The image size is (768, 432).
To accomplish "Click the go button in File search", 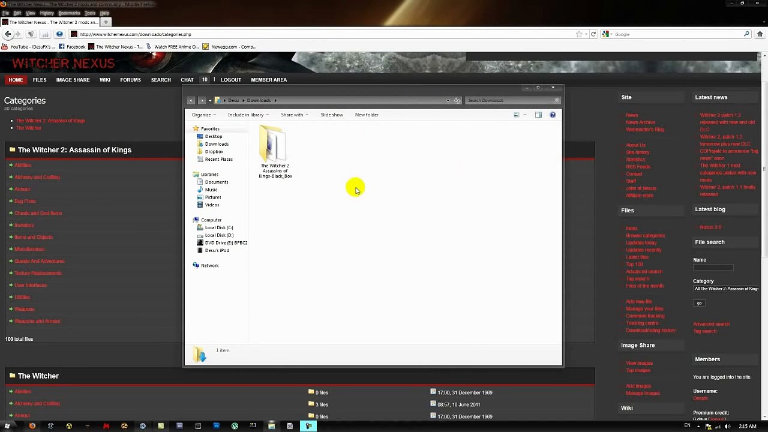I will (699, 304).
